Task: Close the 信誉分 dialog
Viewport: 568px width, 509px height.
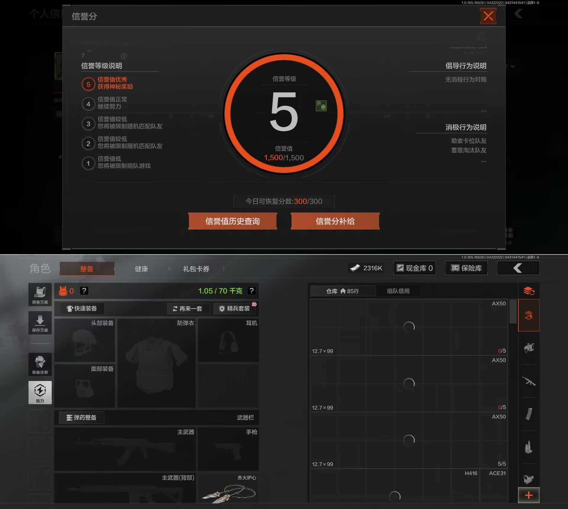Action: click(488, 16)
